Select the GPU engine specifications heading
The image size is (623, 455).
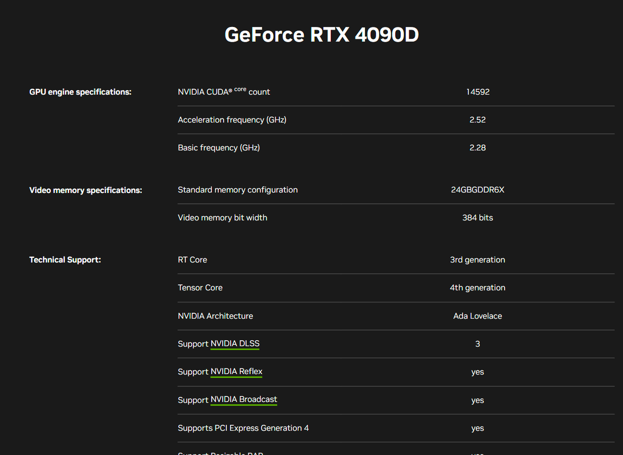click(x=80, y=91)
